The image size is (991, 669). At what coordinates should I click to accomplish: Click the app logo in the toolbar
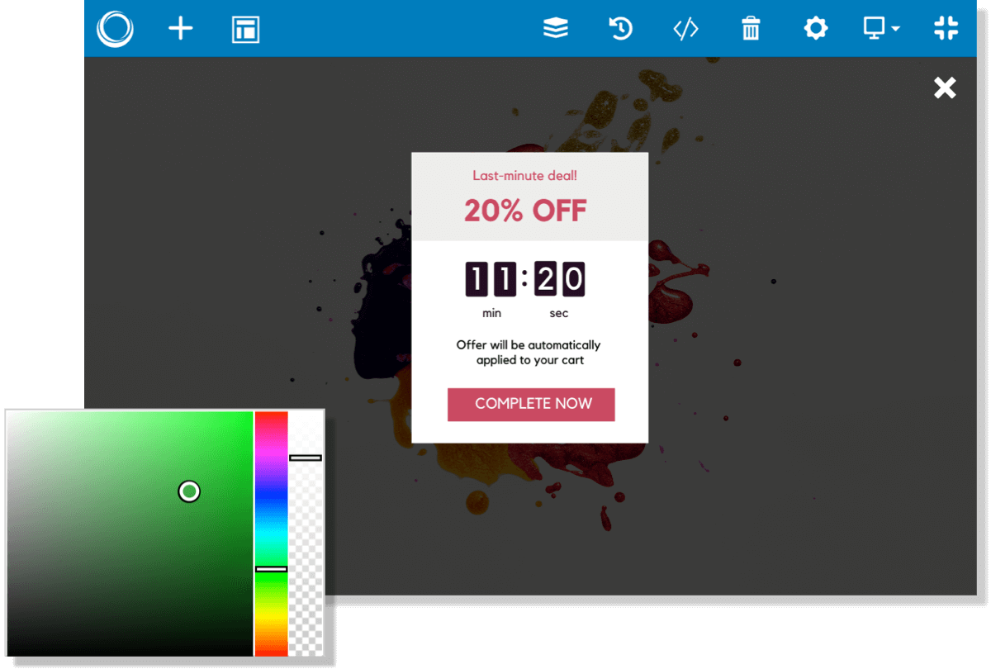tap(115, 28)
